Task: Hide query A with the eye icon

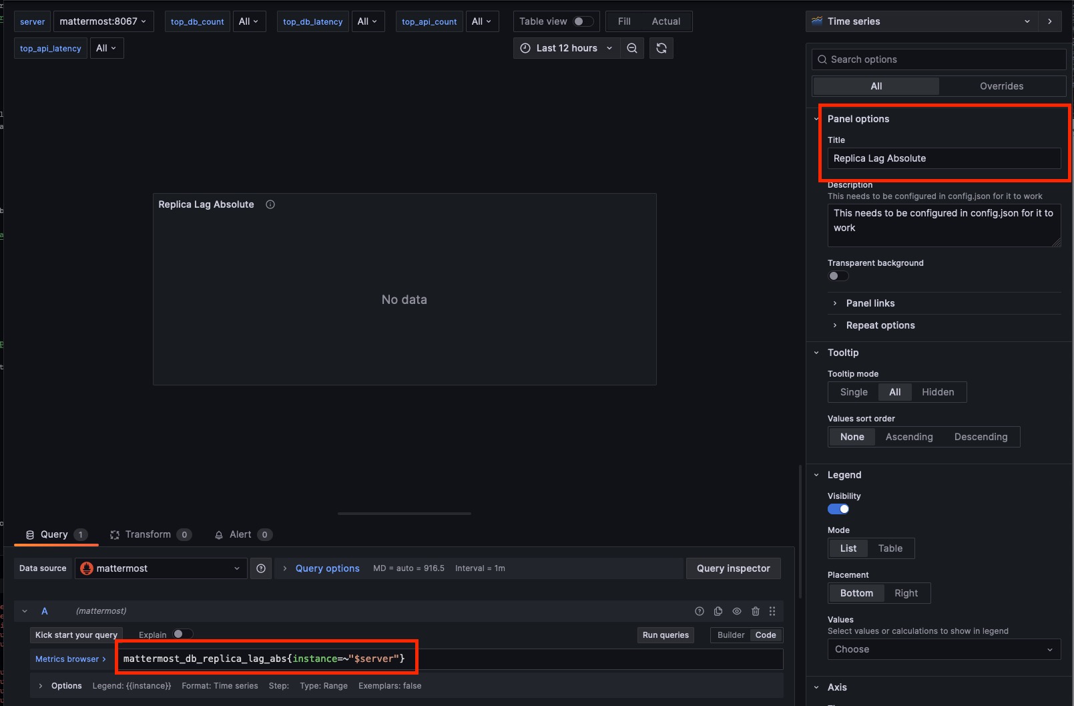Action: coord(737,610)
